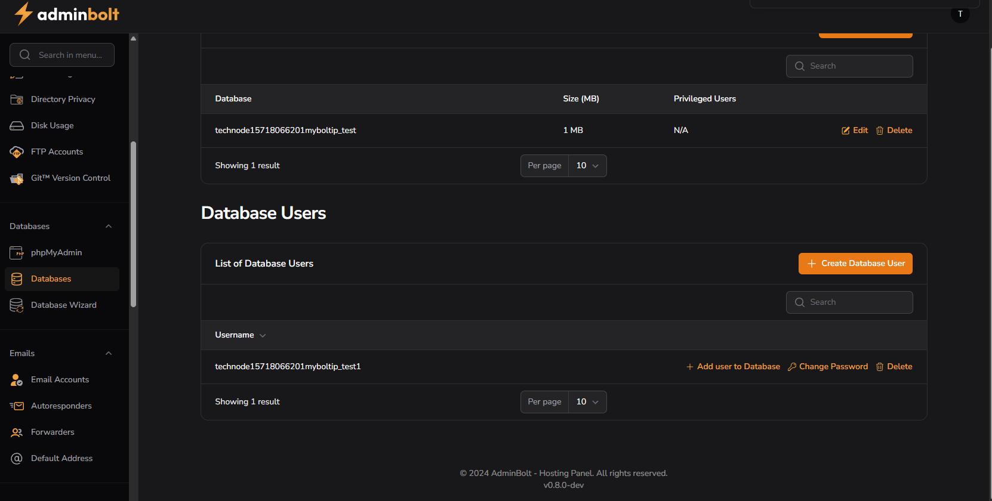992x501 pixels.
Task: Click Change Password for test1 user
Action: coord(827,367)
